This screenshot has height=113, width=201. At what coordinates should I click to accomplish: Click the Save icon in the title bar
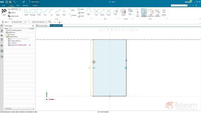click(x=7, y=2)
